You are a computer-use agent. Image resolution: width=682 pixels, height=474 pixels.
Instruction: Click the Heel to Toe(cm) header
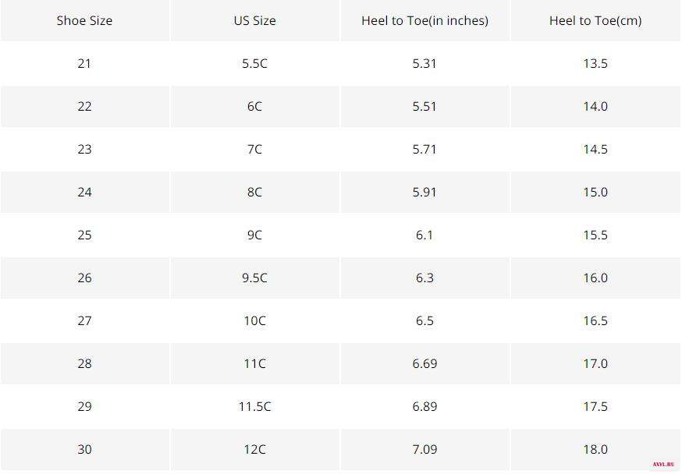[x=595, y=20]
